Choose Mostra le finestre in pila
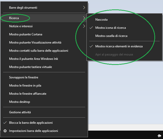163x139 pixels. tap(44, 86)
